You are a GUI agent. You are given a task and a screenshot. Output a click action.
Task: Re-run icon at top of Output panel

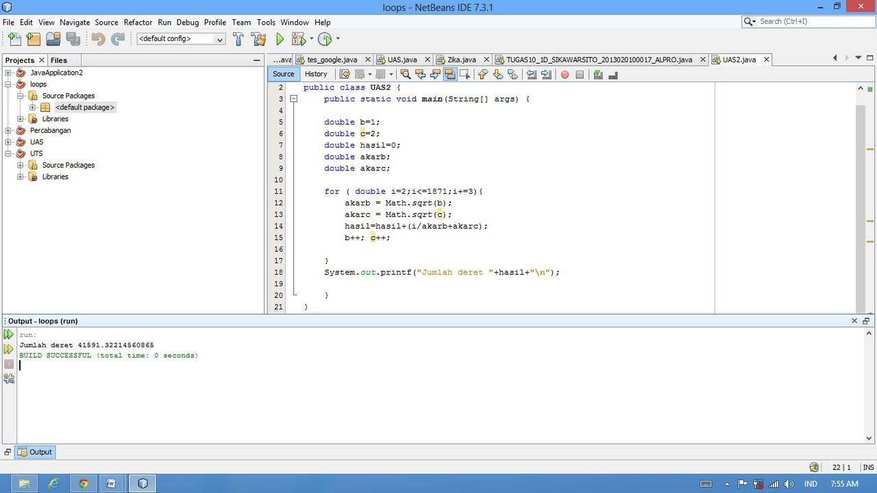[9, 334]
